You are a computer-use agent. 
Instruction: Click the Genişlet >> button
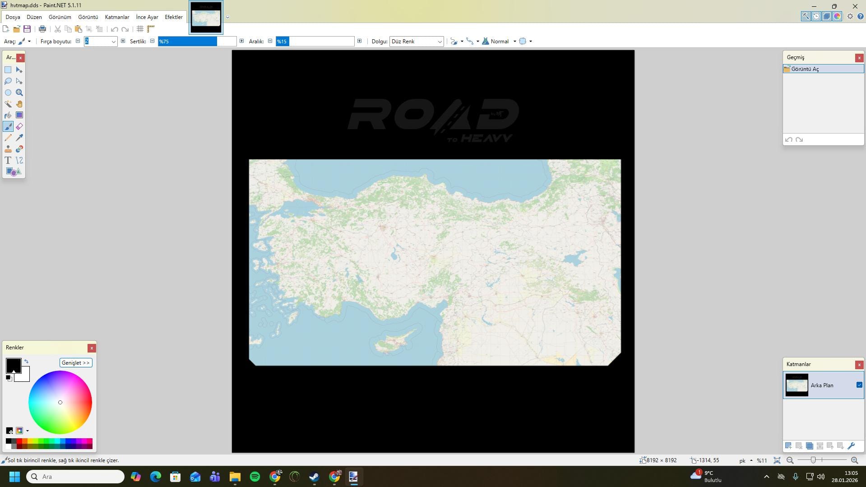click(75, 363)
